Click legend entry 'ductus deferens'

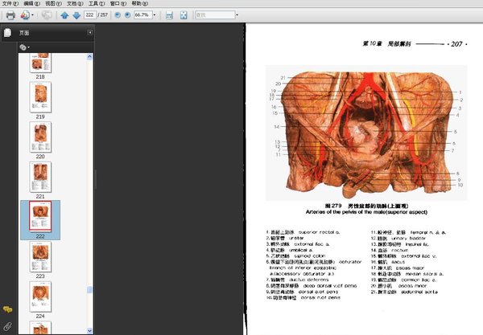[x=298, y=280]
